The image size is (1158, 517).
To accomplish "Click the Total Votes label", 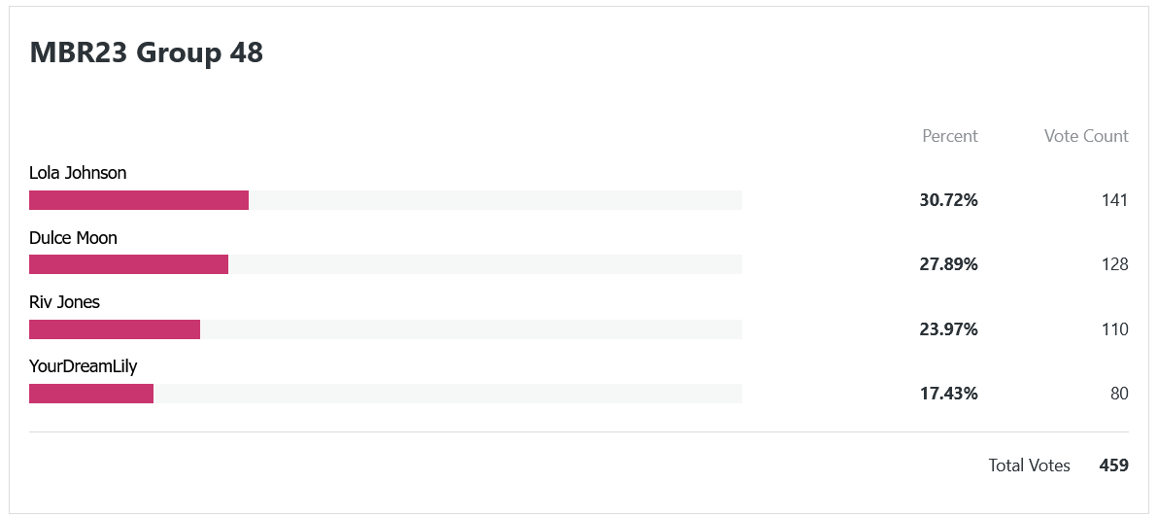I will [1030, 465].
